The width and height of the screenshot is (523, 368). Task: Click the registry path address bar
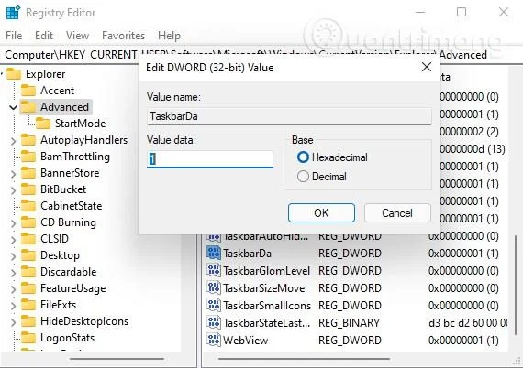pyautogui.click(x=261, y=55)
